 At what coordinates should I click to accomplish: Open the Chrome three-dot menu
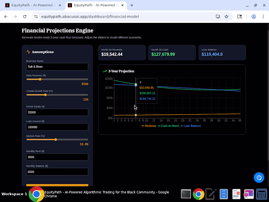point(263,16)
